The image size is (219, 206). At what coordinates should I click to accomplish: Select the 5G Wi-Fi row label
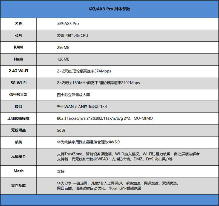[x=18, y=83]
